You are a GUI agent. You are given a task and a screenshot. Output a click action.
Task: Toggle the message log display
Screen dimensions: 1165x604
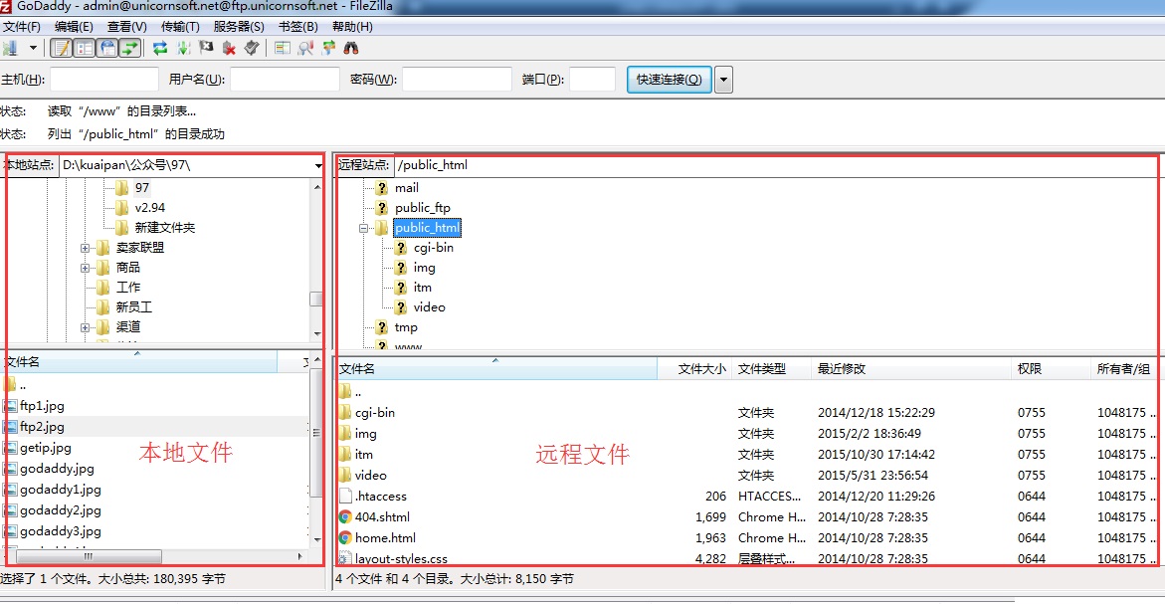coord(62,48)
